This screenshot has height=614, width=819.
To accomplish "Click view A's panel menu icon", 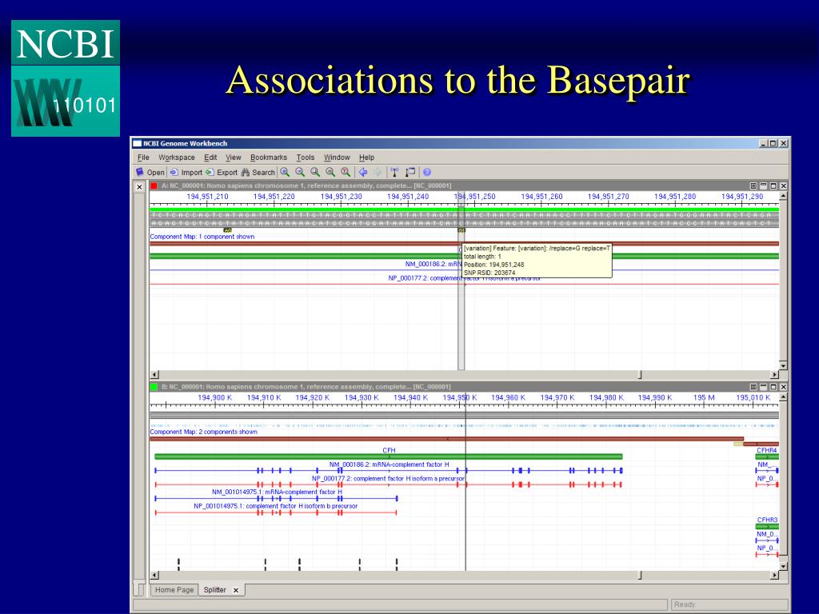I will point(753,185).
